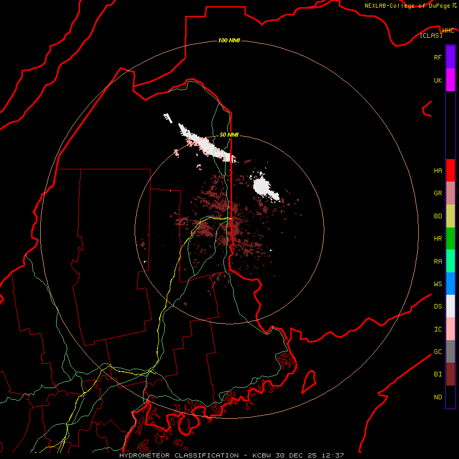Click the WS blue legend swatch
459x459 pixels.
pyautogui.click(x=450, y=284)
